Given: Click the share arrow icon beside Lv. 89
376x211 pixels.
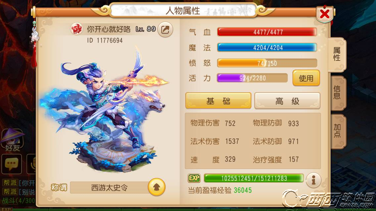Looking at the screenshot, I should coord(165,29).
